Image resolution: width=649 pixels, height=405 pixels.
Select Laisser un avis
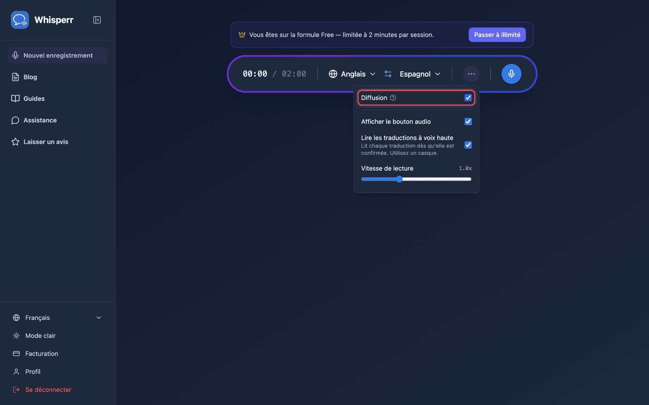click(57, 142)
